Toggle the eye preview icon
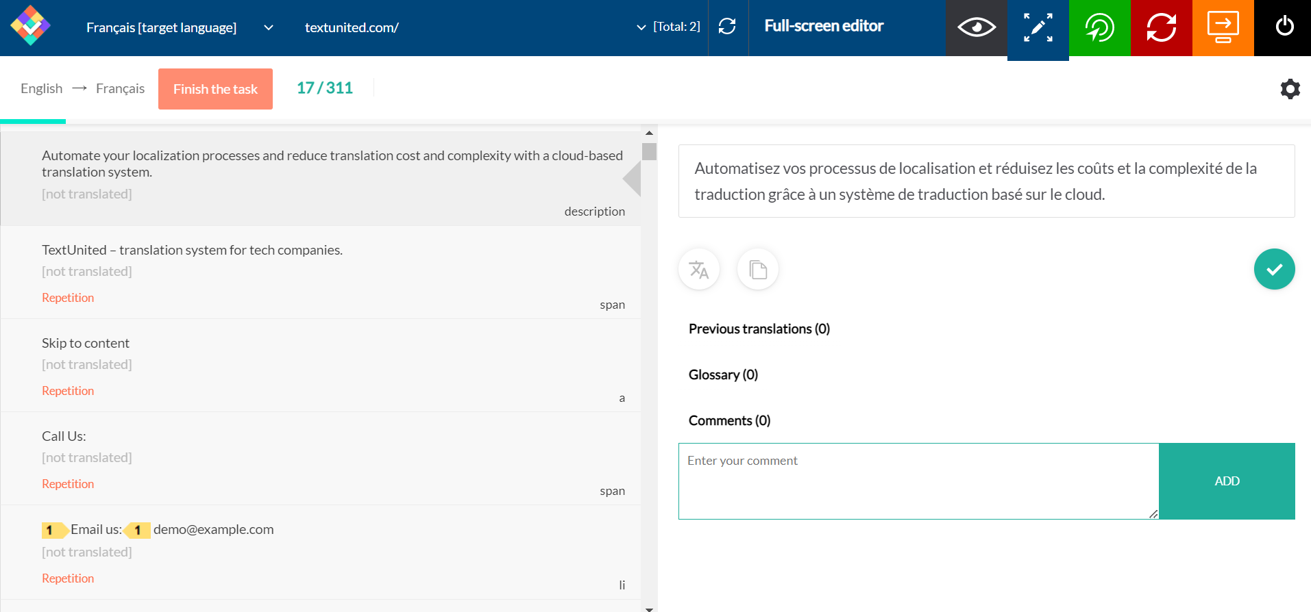1311x612 pixels. (977, 27)
